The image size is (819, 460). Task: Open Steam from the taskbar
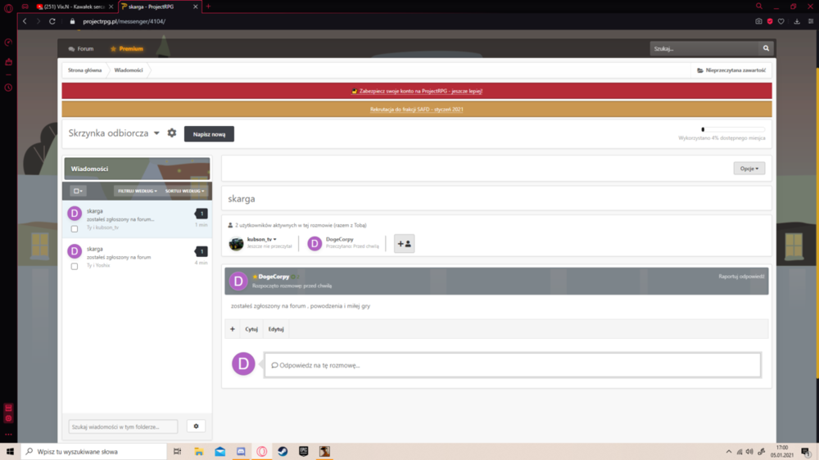click(283, 452)
